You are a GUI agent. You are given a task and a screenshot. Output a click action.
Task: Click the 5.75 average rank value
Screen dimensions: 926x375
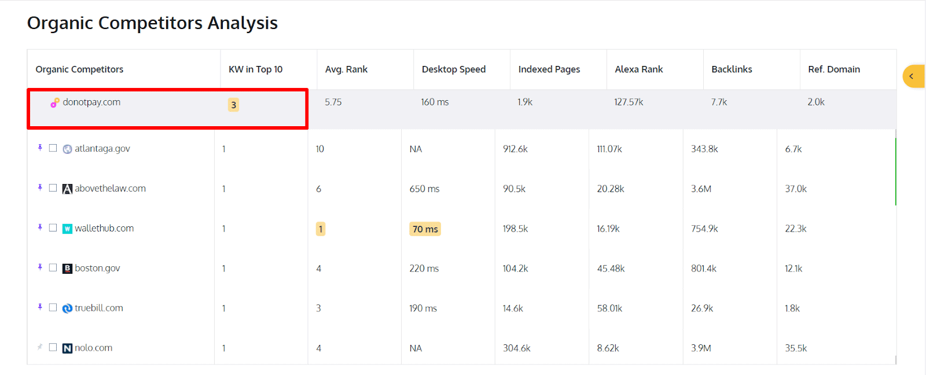point(333,102)
